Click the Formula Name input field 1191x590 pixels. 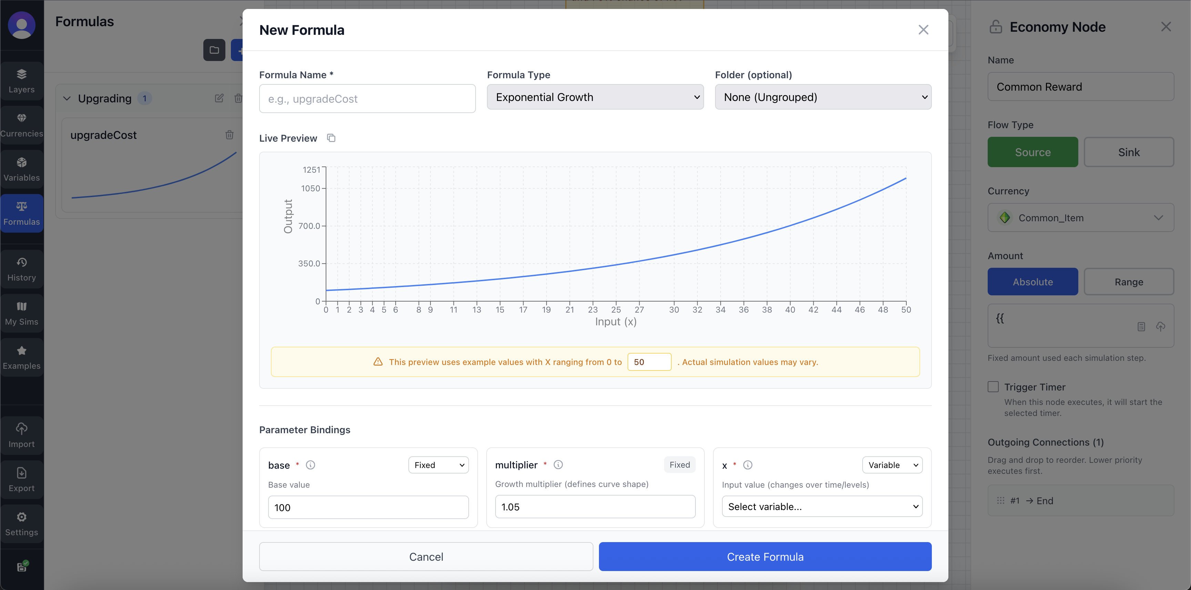(367, 99)
